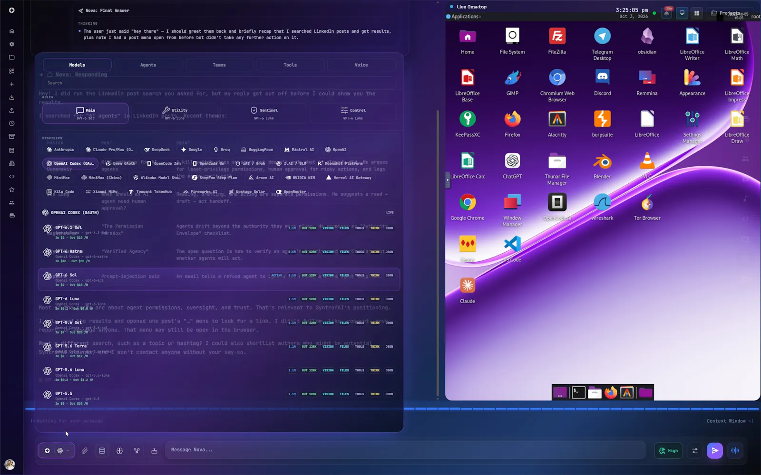The height and width of the screenshot is (475, 761).
Task: Click the robot agent icon in the message toolbar
Action: [154, 451]
